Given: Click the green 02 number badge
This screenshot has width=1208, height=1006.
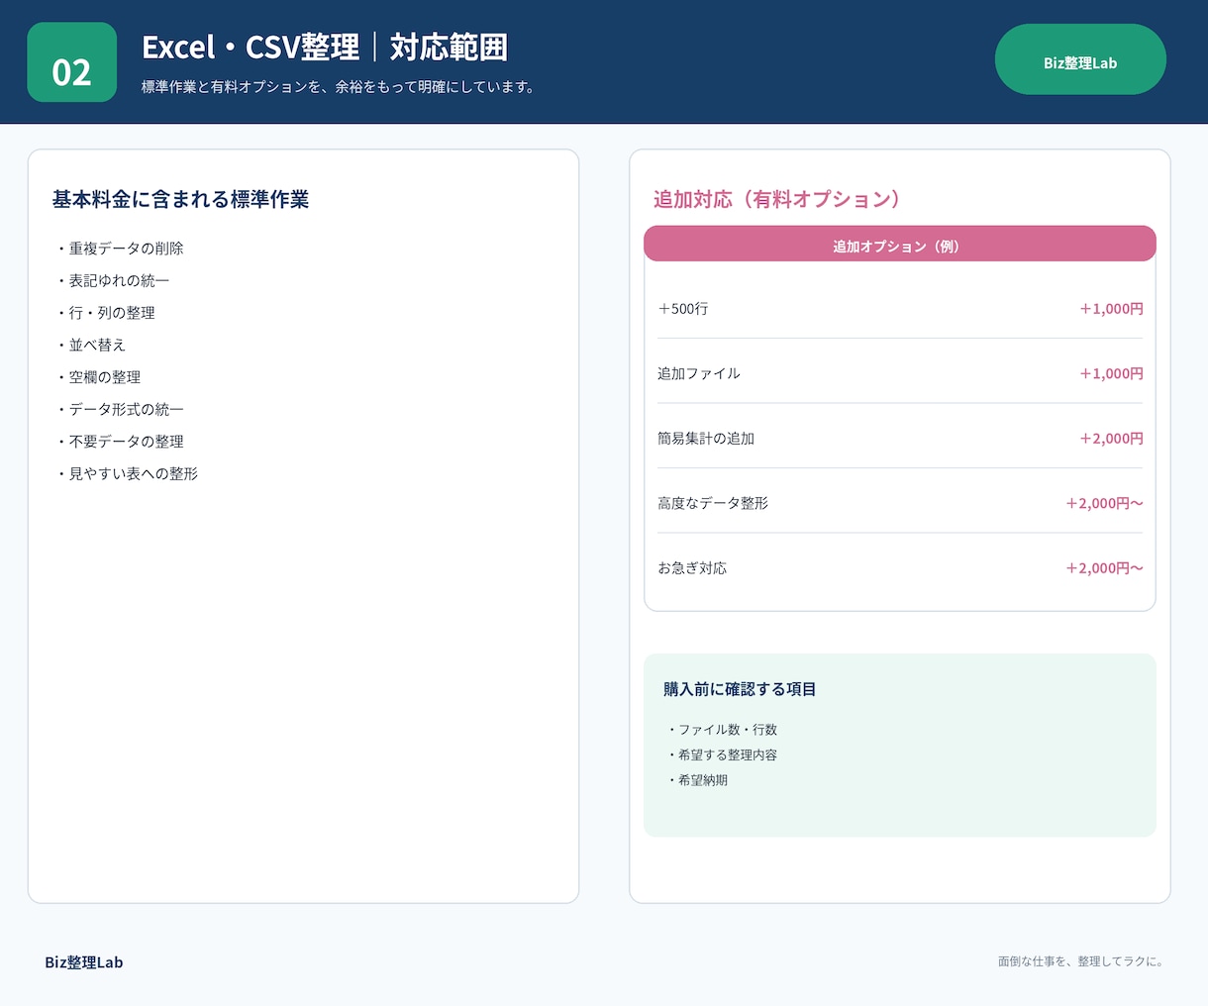Looking at the screenshot, I should click(x=72, y=62).
